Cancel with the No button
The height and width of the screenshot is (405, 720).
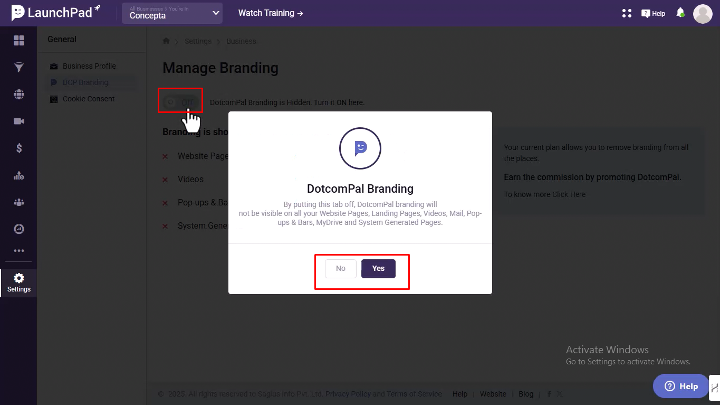coord(341,268)
